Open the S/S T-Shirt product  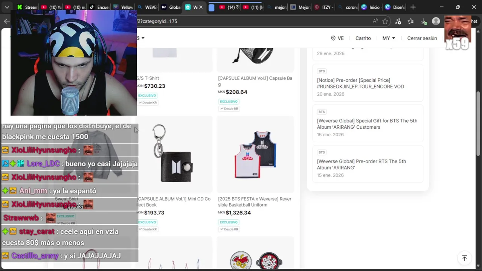coord(148,78)
